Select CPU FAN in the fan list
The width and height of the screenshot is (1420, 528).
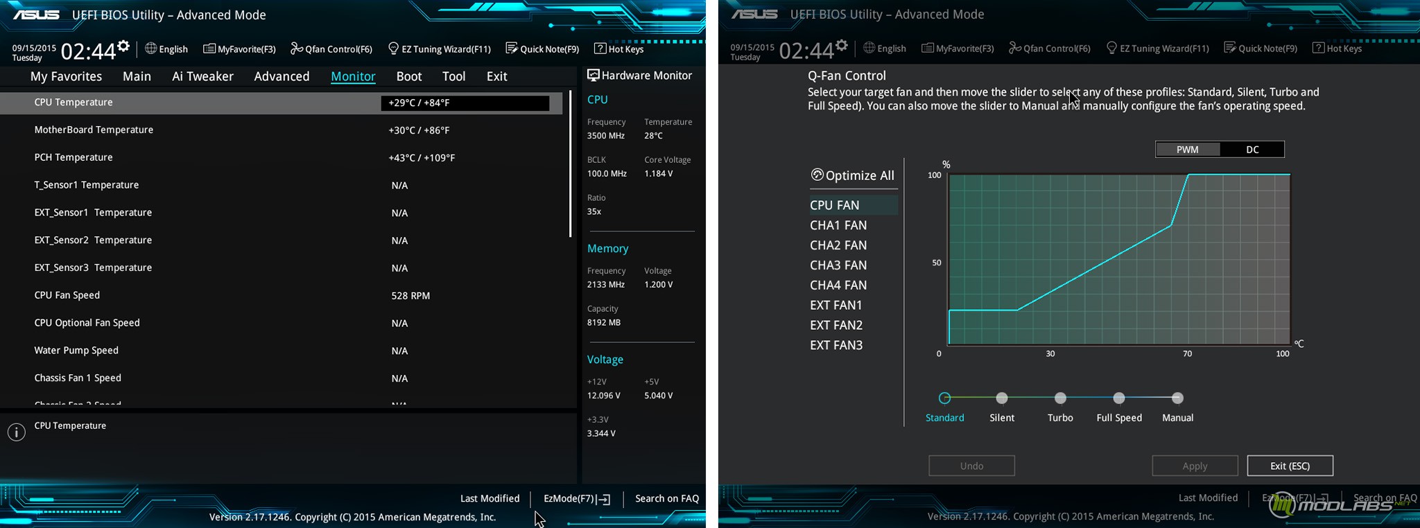[x=853, y=205]
